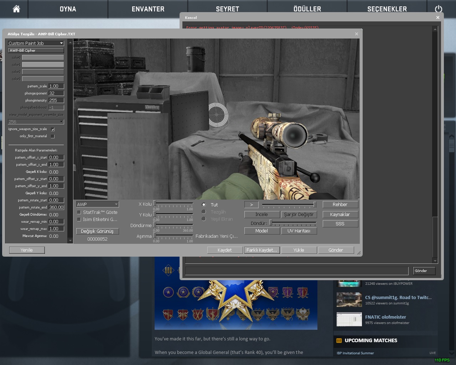
Task: Click the pattern_offset_x_start field
Action: 56,157
